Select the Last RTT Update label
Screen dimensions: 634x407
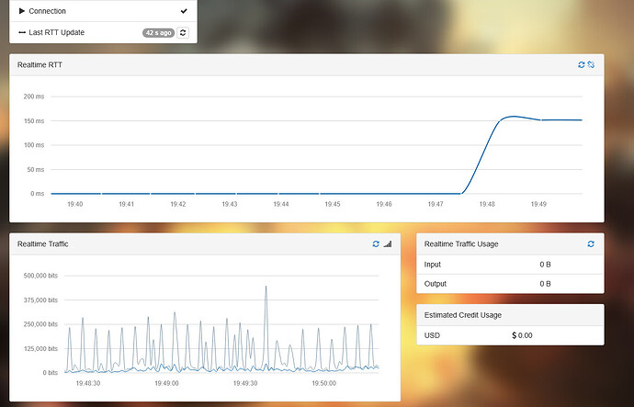pos(57,32)
